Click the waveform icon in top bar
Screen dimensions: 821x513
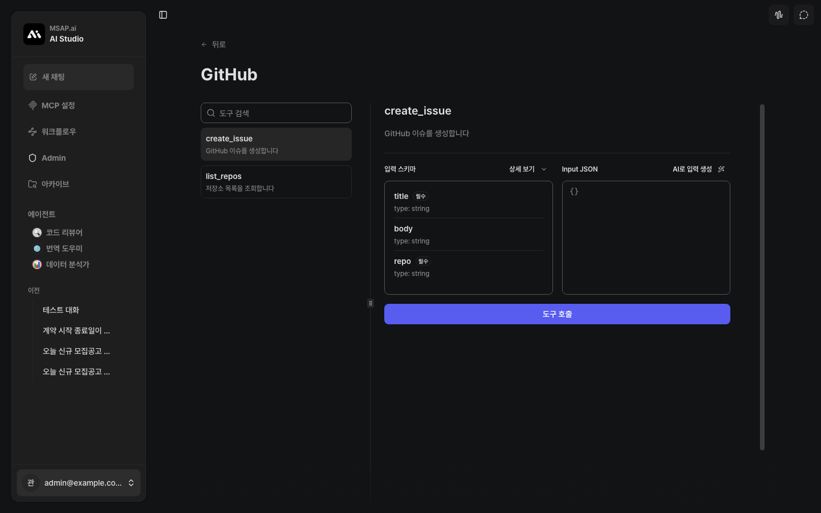(779, 15)
